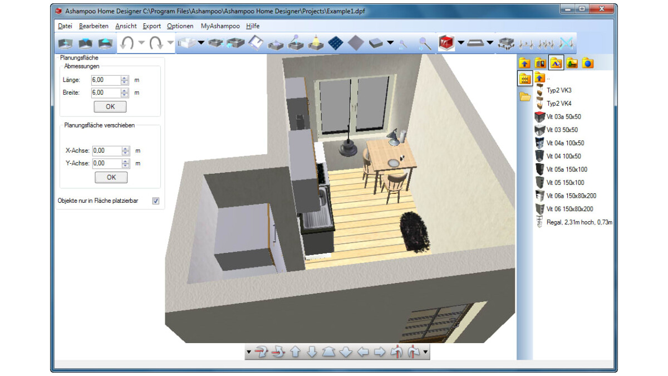
Task: Click the tilted blue-framed plane toolbar icon
Action: tap(256, 43)
